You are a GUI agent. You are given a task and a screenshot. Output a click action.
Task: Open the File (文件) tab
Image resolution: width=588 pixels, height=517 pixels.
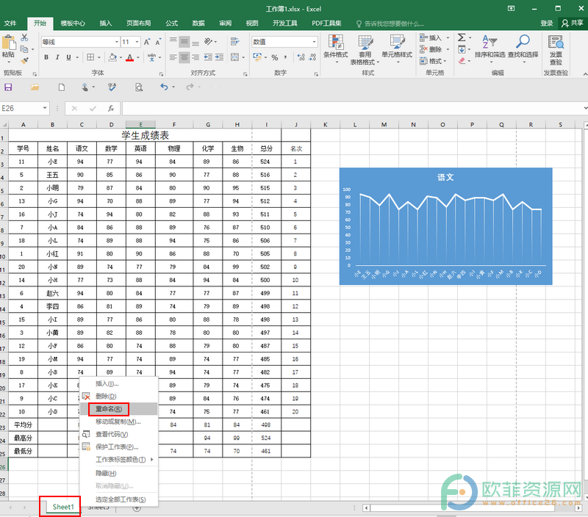10,23
